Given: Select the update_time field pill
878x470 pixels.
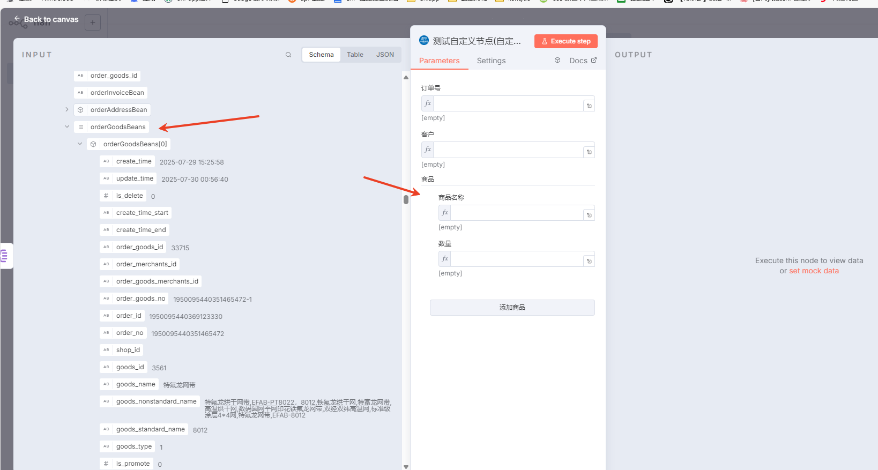Looking at the screenshot, I should coord(128,178).
